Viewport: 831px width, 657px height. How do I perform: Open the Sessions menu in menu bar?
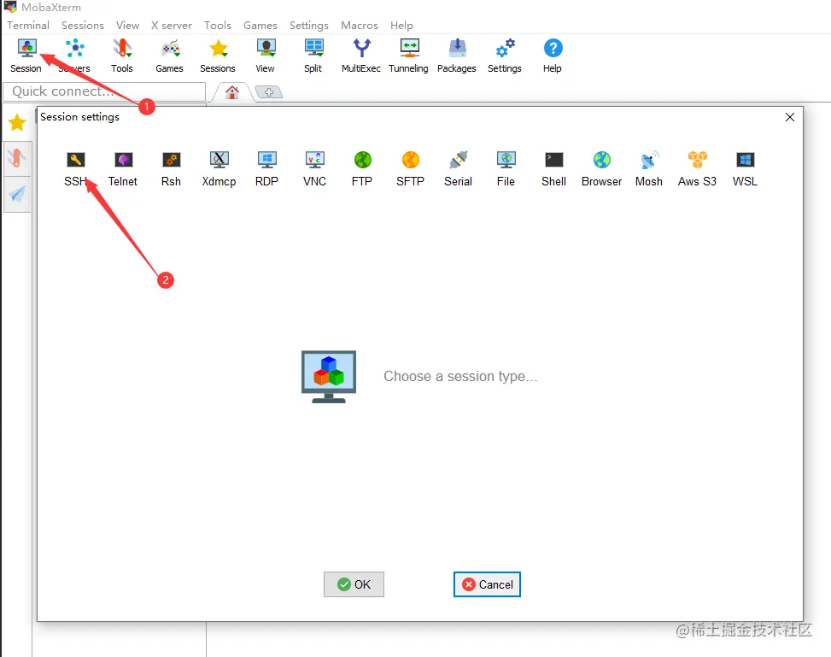pyautogui.click(x=83, y=25)
